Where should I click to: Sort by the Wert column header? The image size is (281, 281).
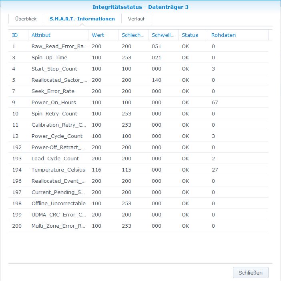coord(98,35)
